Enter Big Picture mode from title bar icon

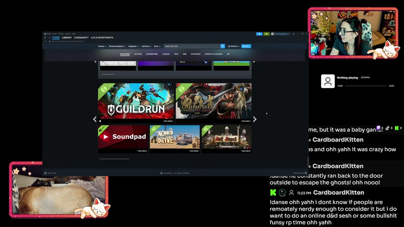pyautogui.click(x=294, y=34)
